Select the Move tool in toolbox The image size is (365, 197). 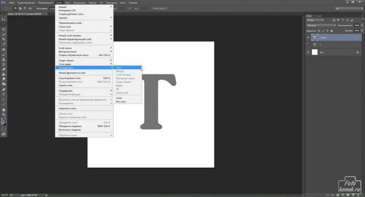[x=4, y=19]
